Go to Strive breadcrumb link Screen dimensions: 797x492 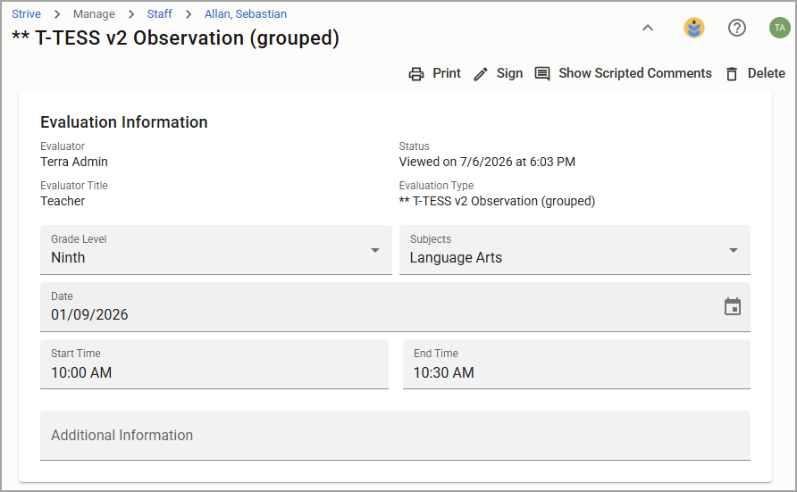[x=26, y=13]
